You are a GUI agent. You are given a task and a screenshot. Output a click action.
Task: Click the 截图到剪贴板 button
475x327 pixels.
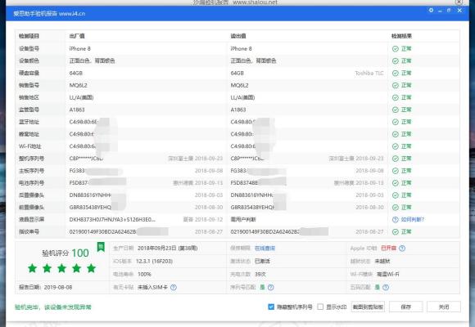368,307
